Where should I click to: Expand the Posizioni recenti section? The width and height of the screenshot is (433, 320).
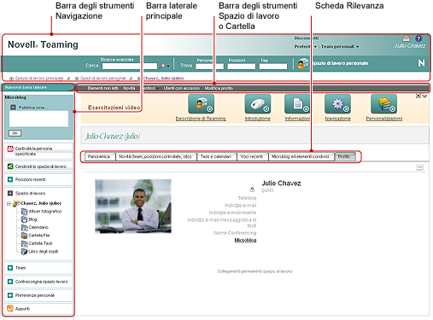(x=10, y=179)
